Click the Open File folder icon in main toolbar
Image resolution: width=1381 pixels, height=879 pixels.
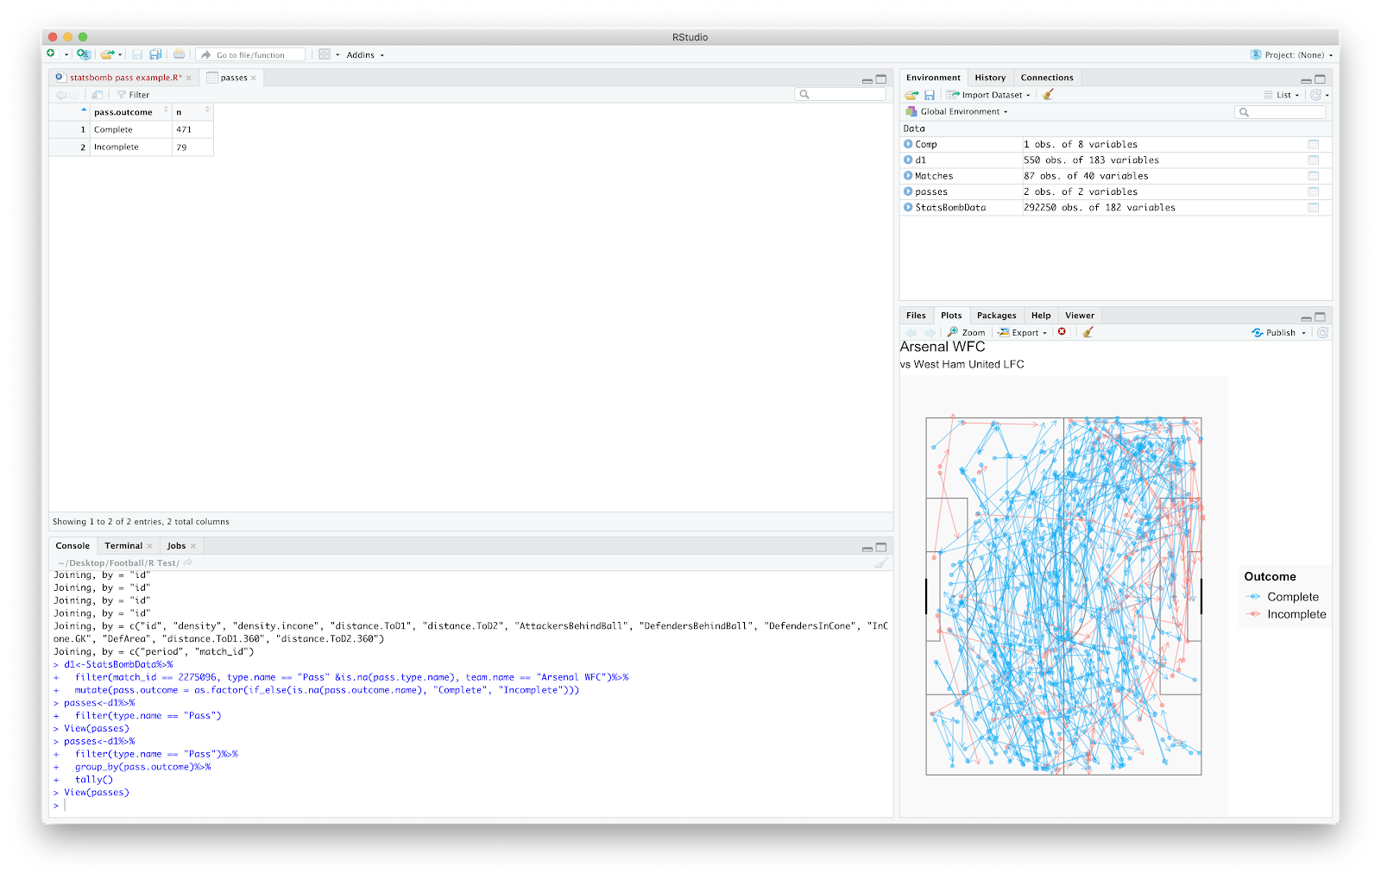coord(107,54)
